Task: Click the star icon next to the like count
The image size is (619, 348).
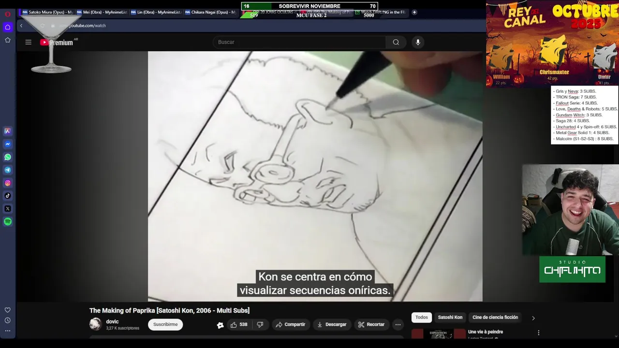Action: 220,325
